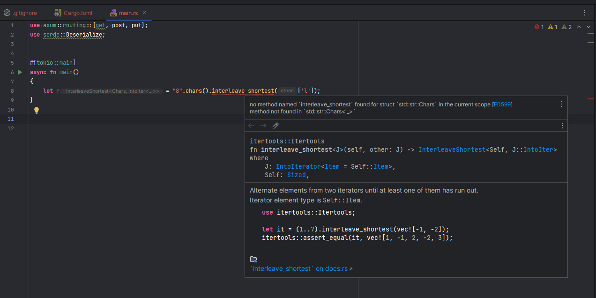
Task: Click the forward navigation arrow in the doc popup
Action: 263,125
